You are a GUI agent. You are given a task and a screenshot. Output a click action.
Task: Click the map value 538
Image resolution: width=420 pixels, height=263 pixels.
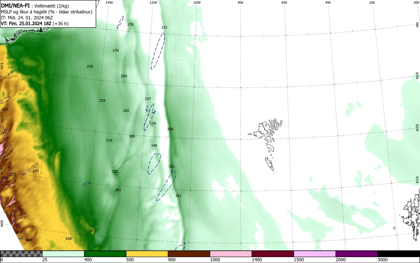(68, 239)
